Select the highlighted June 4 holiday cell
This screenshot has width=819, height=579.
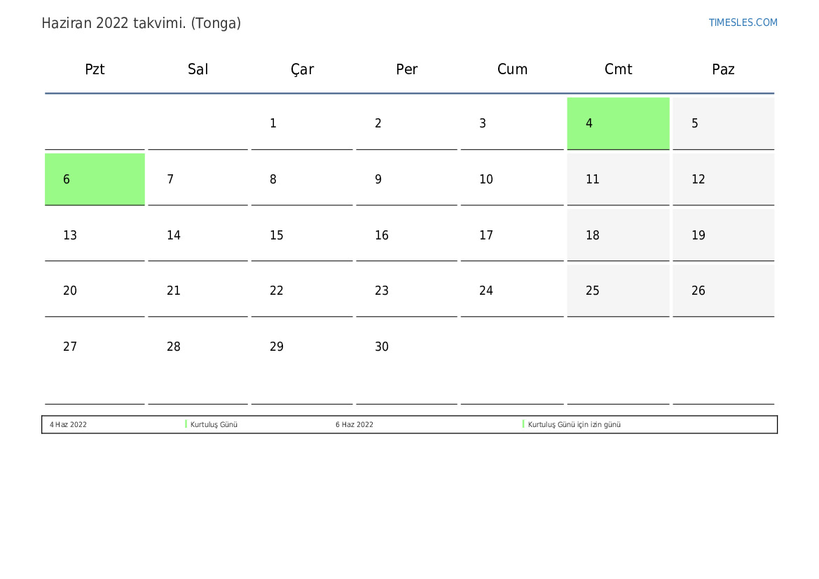618,123
